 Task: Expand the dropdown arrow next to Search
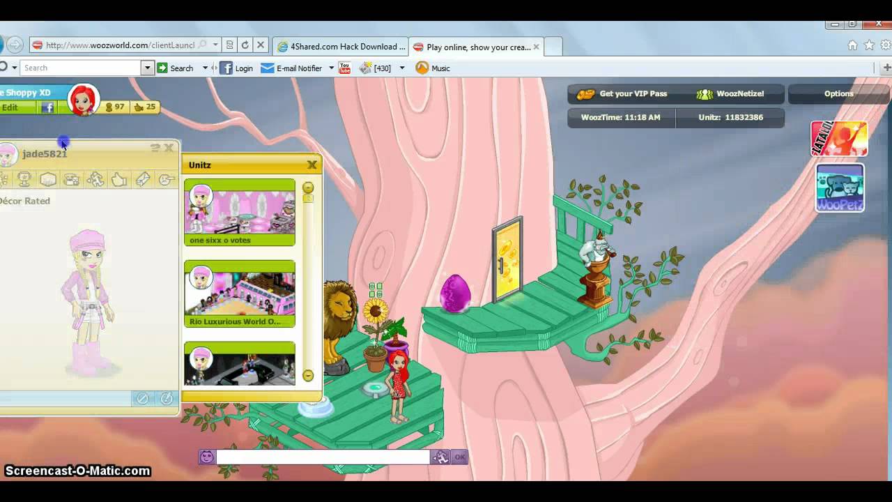coord(205,68)
